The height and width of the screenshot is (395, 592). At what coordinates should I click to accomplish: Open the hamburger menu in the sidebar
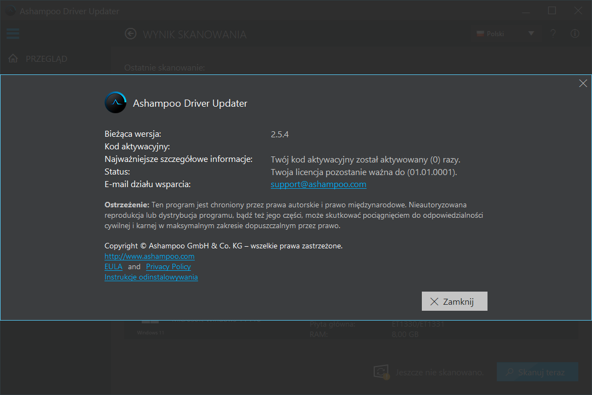(13, 33)
